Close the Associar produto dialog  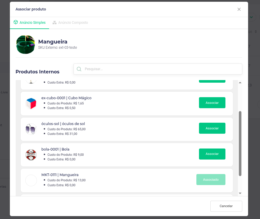[239, 9]
